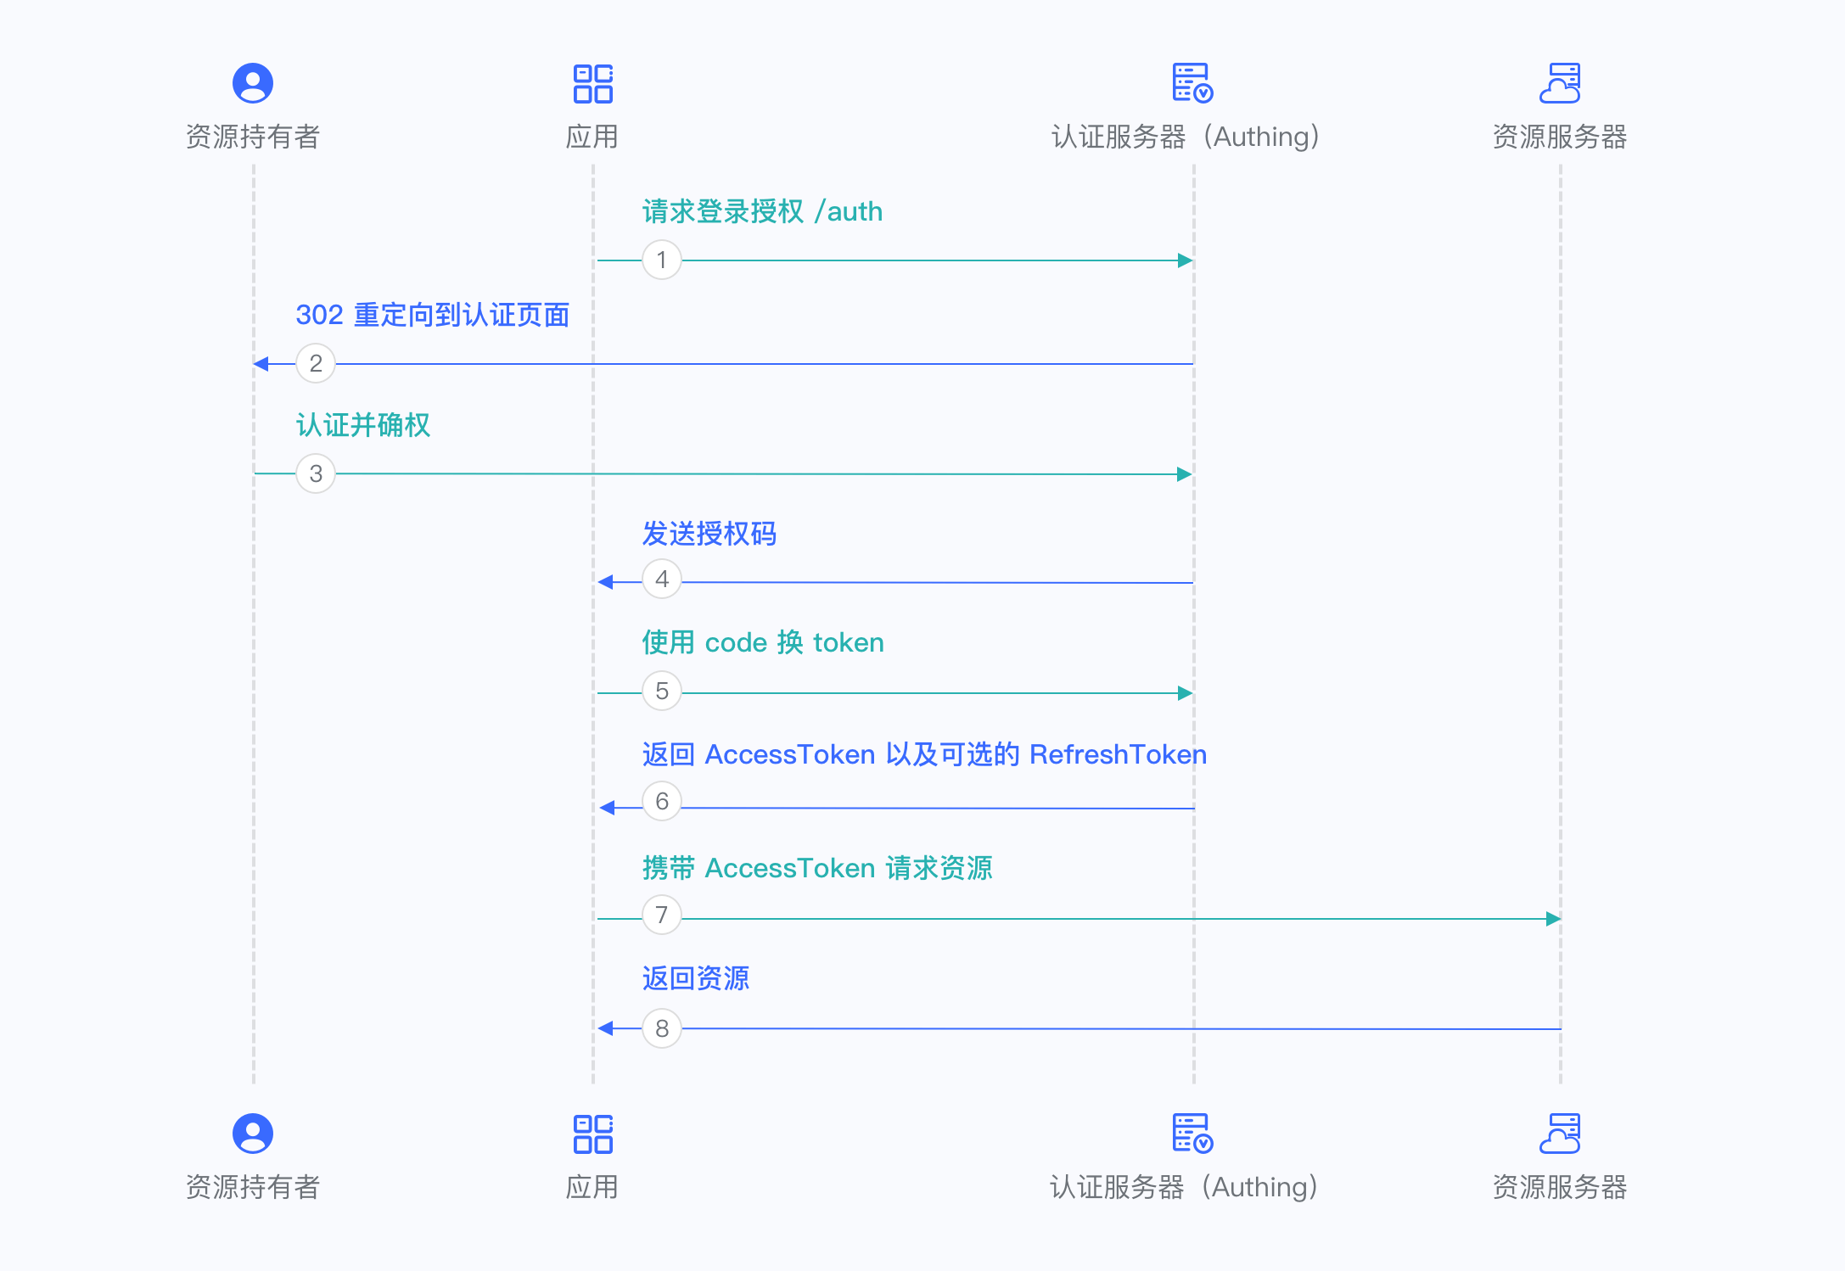Click the '请求登录授权 /auth' label
Viewport: 1845px width, 1271px height.
point(762,211)
